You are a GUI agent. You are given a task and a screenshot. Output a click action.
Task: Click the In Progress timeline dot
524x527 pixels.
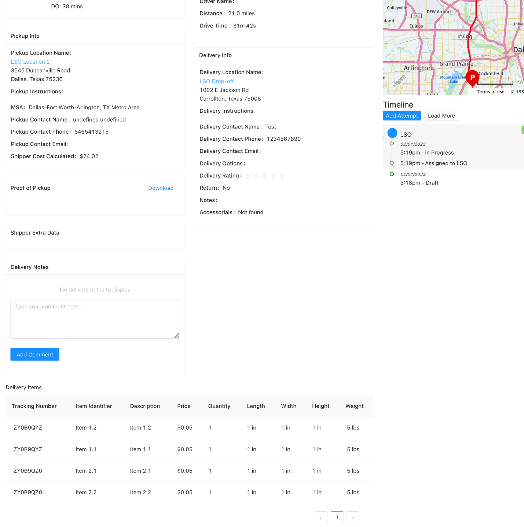(392, 144)
